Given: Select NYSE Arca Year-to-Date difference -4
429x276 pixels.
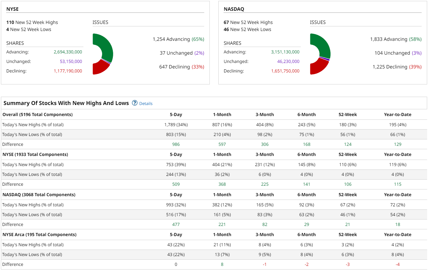Looking at the screenshot, I should 398,264.
